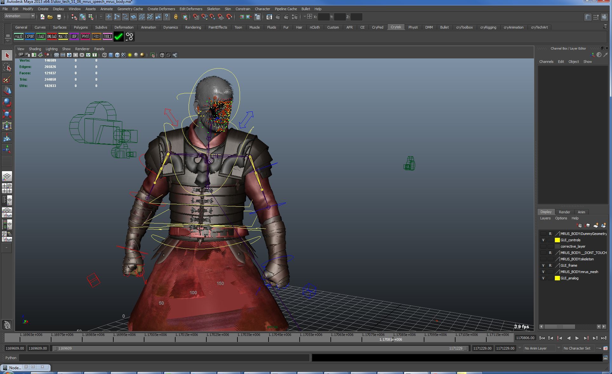Image resolution: width=612 pixels, height=374 pixels.
Task: Click the green checkmark icon on the Crytek shelf
Action: click(119, 37)
